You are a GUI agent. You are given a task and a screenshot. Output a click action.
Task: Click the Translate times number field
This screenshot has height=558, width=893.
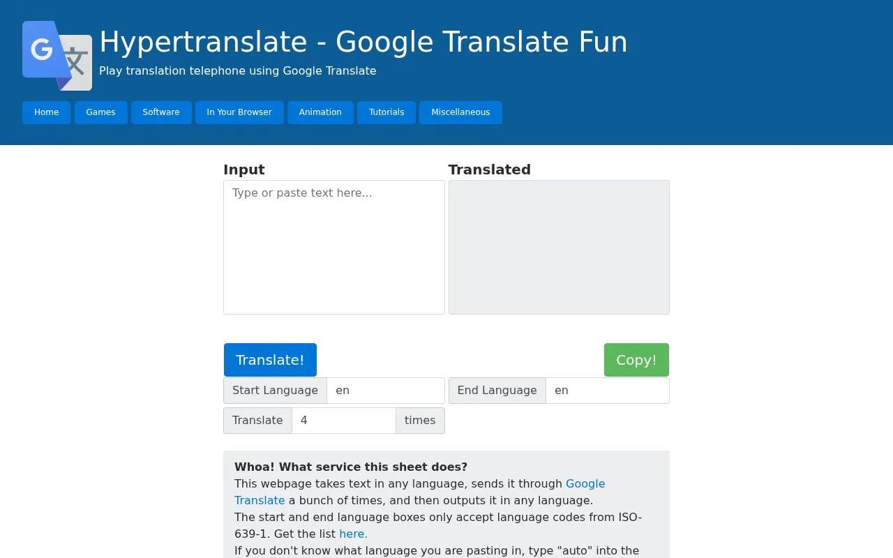pos(344,421)
